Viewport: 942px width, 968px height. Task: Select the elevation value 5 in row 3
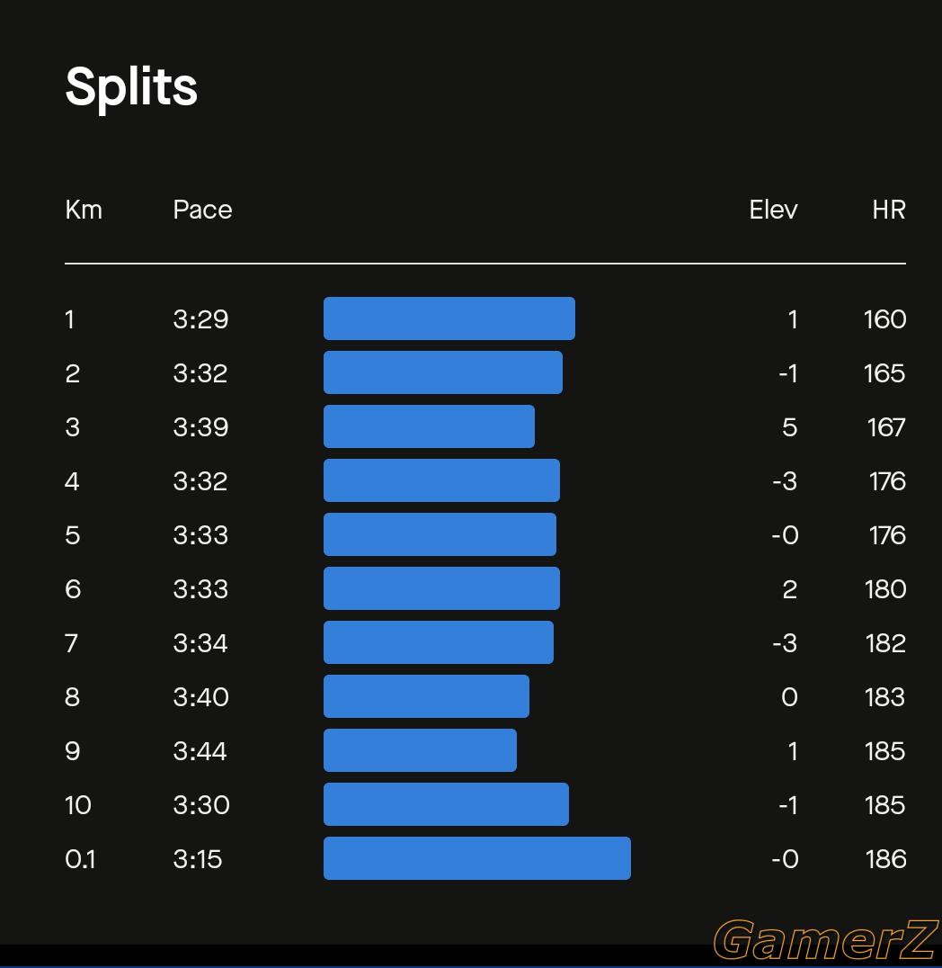pos(789,427)
